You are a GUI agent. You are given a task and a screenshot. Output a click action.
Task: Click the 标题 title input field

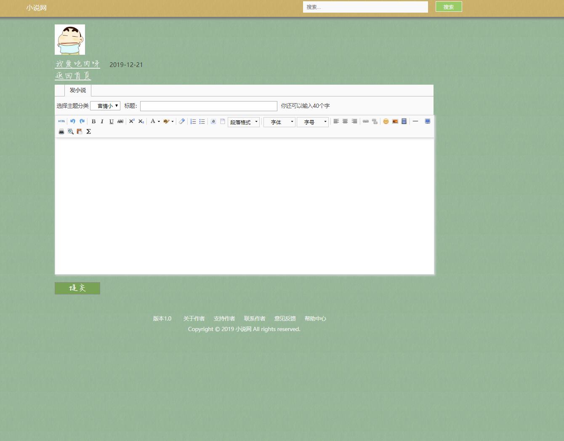(x=209, y=106)
